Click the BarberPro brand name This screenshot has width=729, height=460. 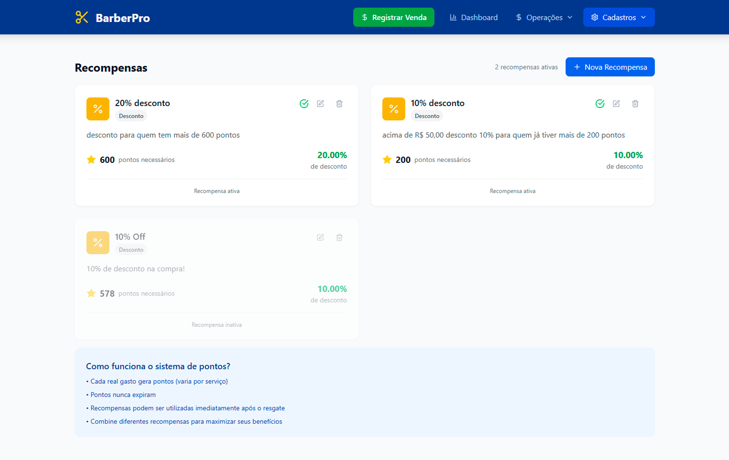(123, 18)
